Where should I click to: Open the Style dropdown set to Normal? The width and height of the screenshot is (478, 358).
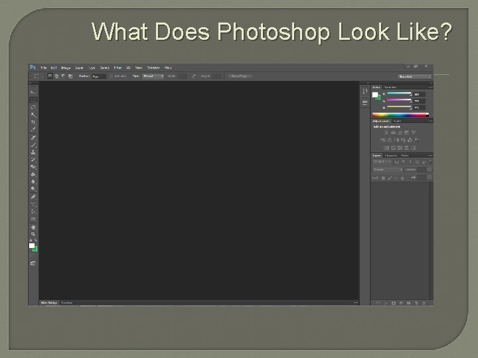(x=153, y=76)
